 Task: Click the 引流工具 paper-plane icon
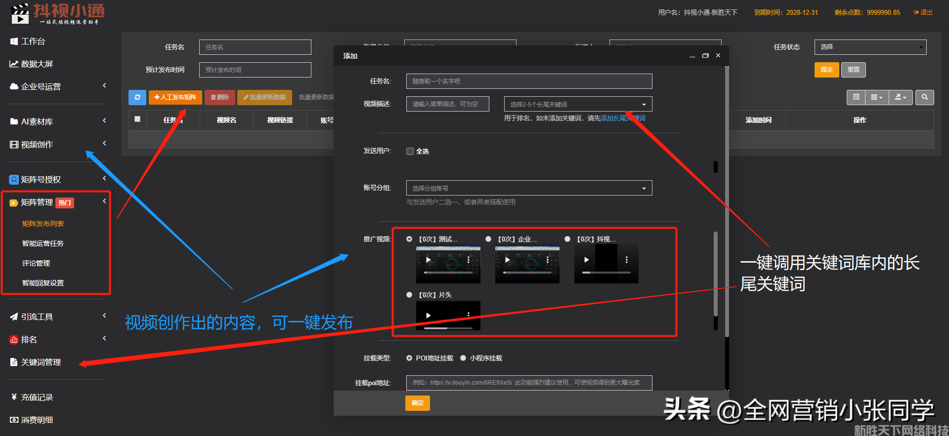[x=14, y=317]
